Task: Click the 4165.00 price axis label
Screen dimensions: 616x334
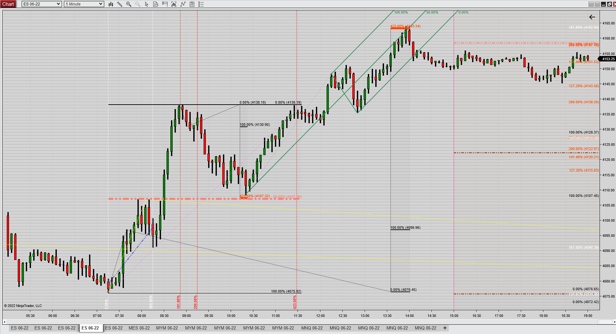Action: point(608,23)
